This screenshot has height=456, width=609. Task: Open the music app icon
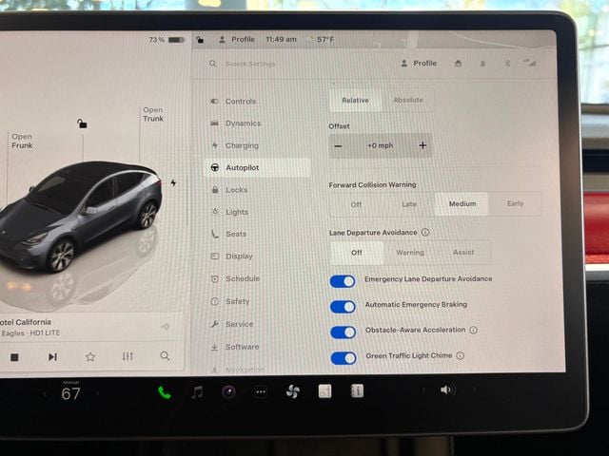click(x=197, y=391)
